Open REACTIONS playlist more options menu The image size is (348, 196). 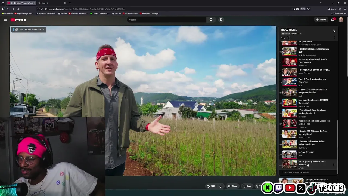click(x=334, y=38)
